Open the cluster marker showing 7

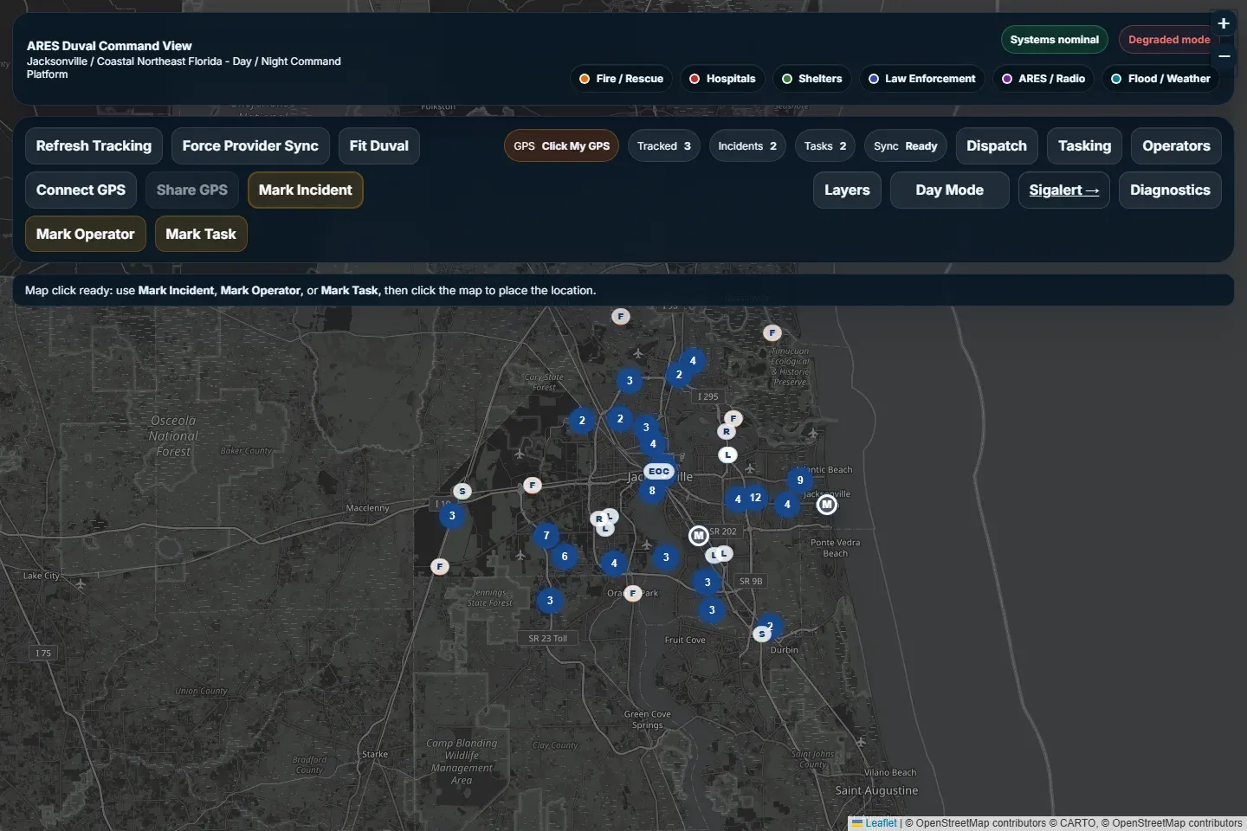coord(546,536)
